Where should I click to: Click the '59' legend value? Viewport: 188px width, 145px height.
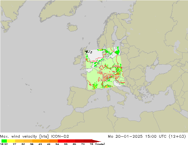(x=66, y=144)
